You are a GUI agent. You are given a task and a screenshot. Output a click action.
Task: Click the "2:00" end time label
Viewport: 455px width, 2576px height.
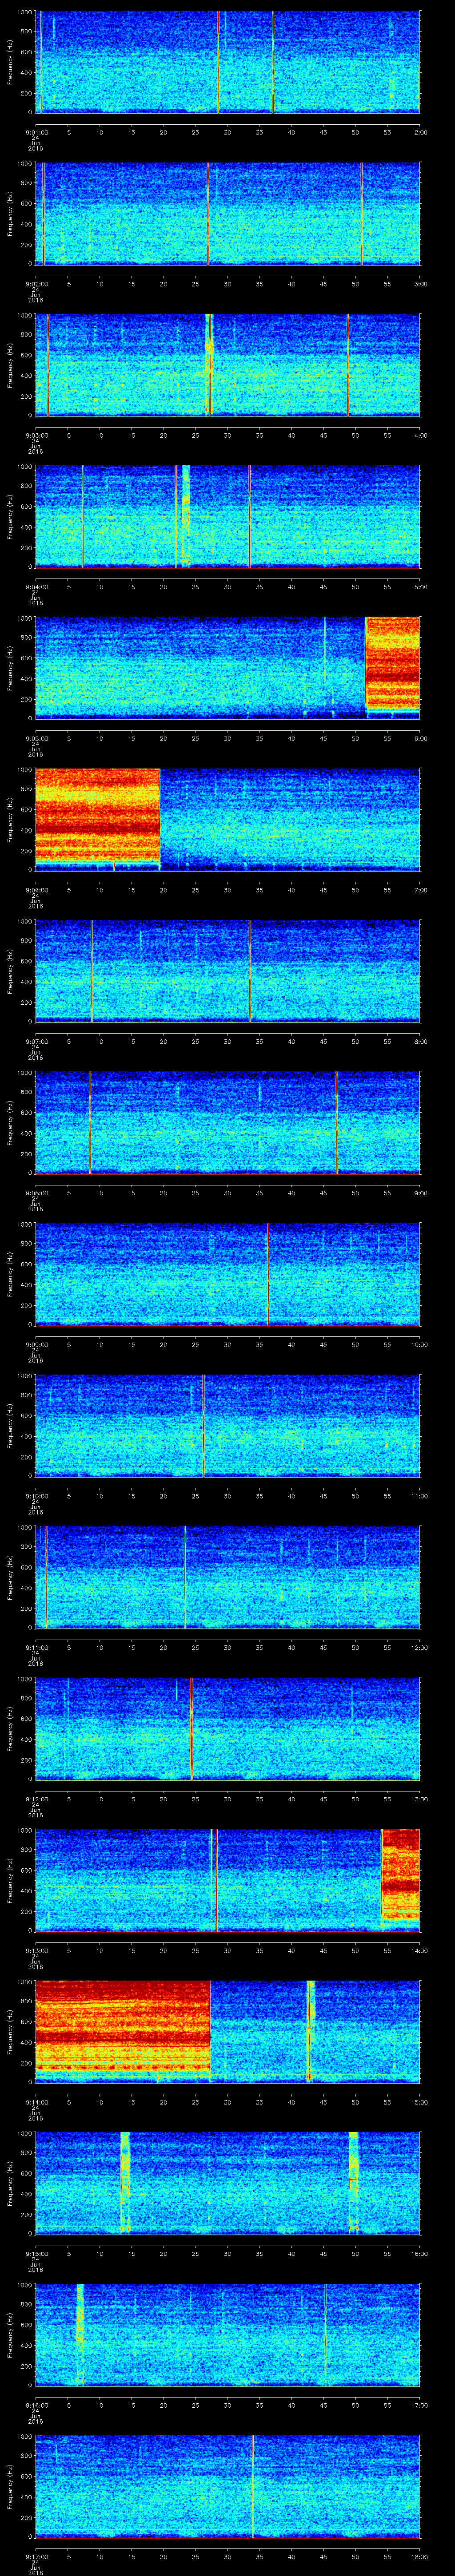(420, 132)
